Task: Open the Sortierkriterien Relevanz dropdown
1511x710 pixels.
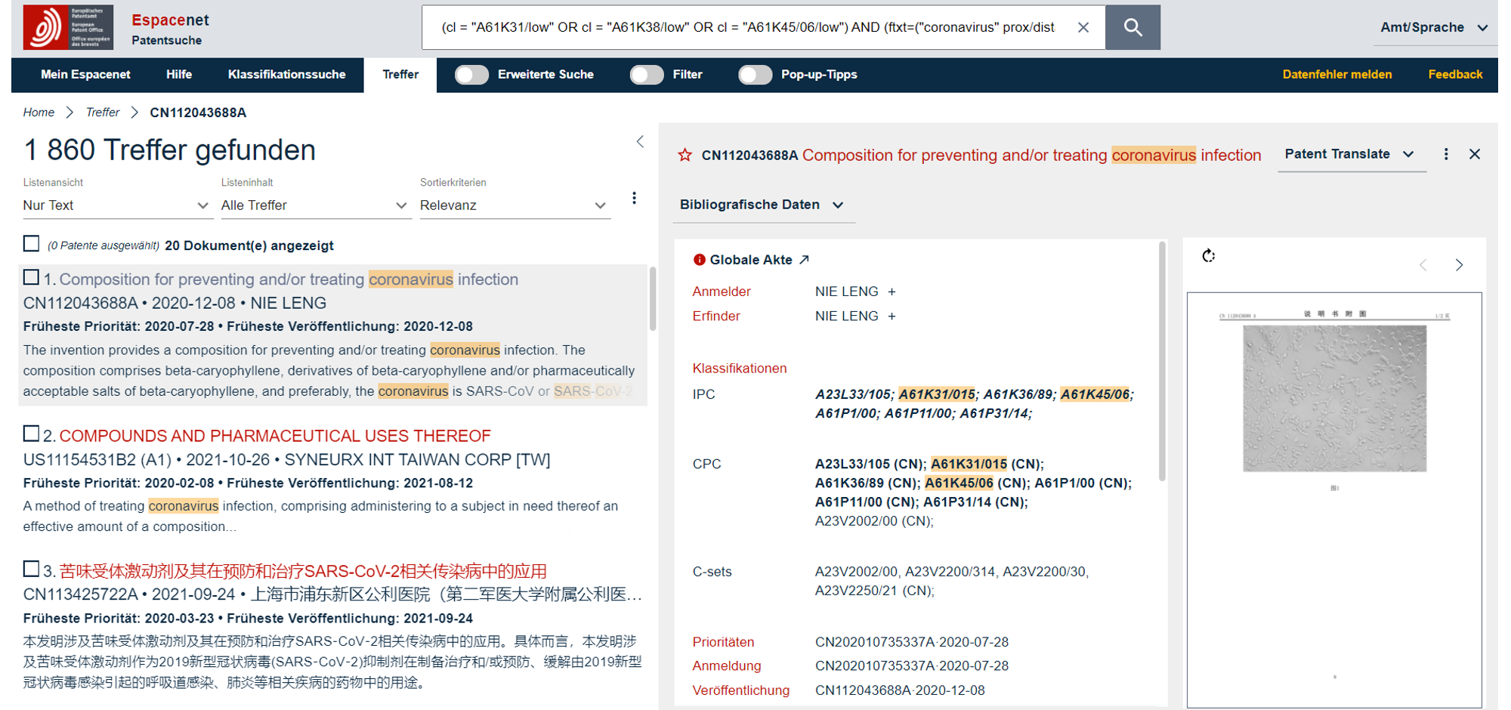Action: click(x=514, y=205)
